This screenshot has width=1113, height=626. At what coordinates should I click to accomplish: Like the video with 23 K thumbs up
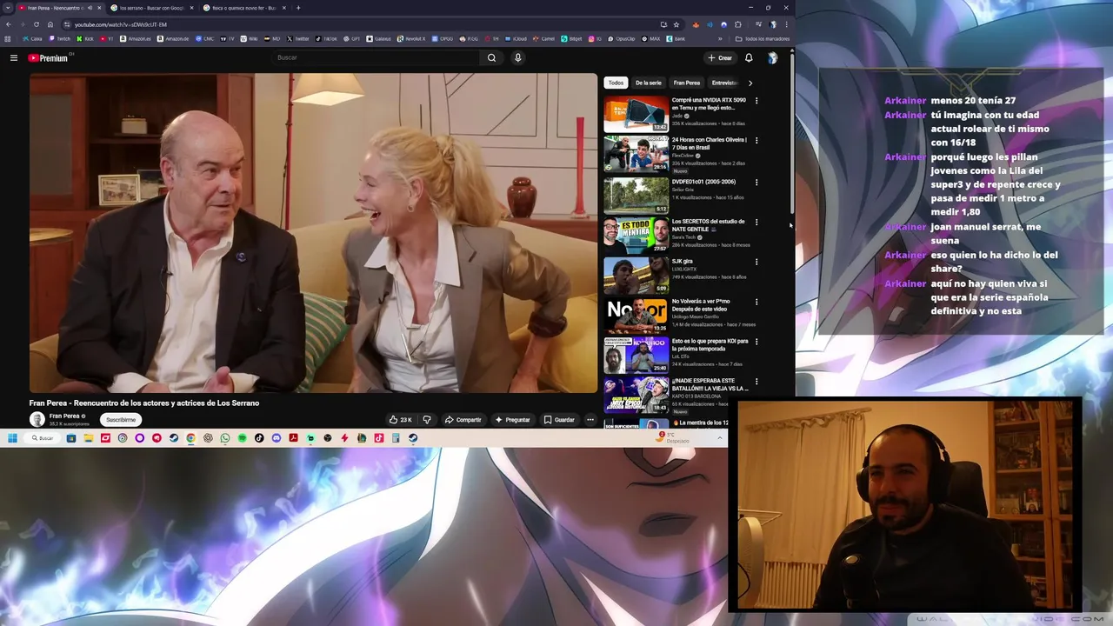[x=400, y=420]
